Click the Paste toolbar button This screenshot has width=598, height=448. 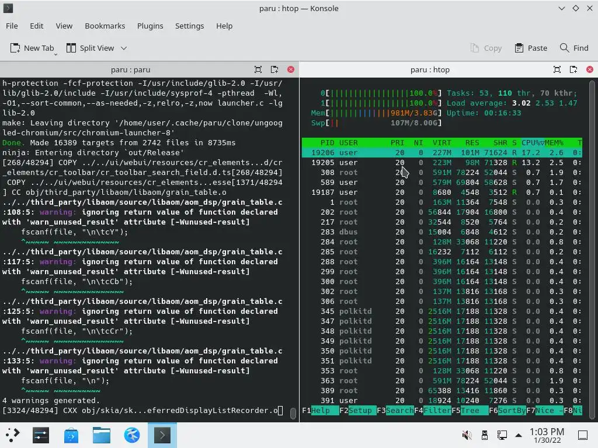point(530,48)
